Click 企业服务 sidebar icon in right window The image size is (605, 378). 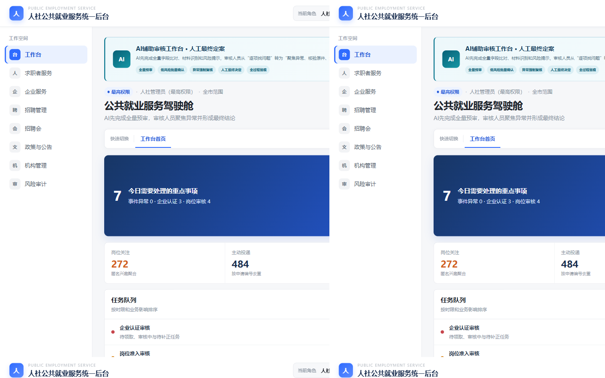[x=344, y=92]
